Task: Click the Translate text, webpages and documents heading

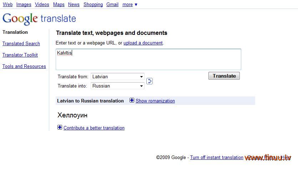Action: coord(112,33)
